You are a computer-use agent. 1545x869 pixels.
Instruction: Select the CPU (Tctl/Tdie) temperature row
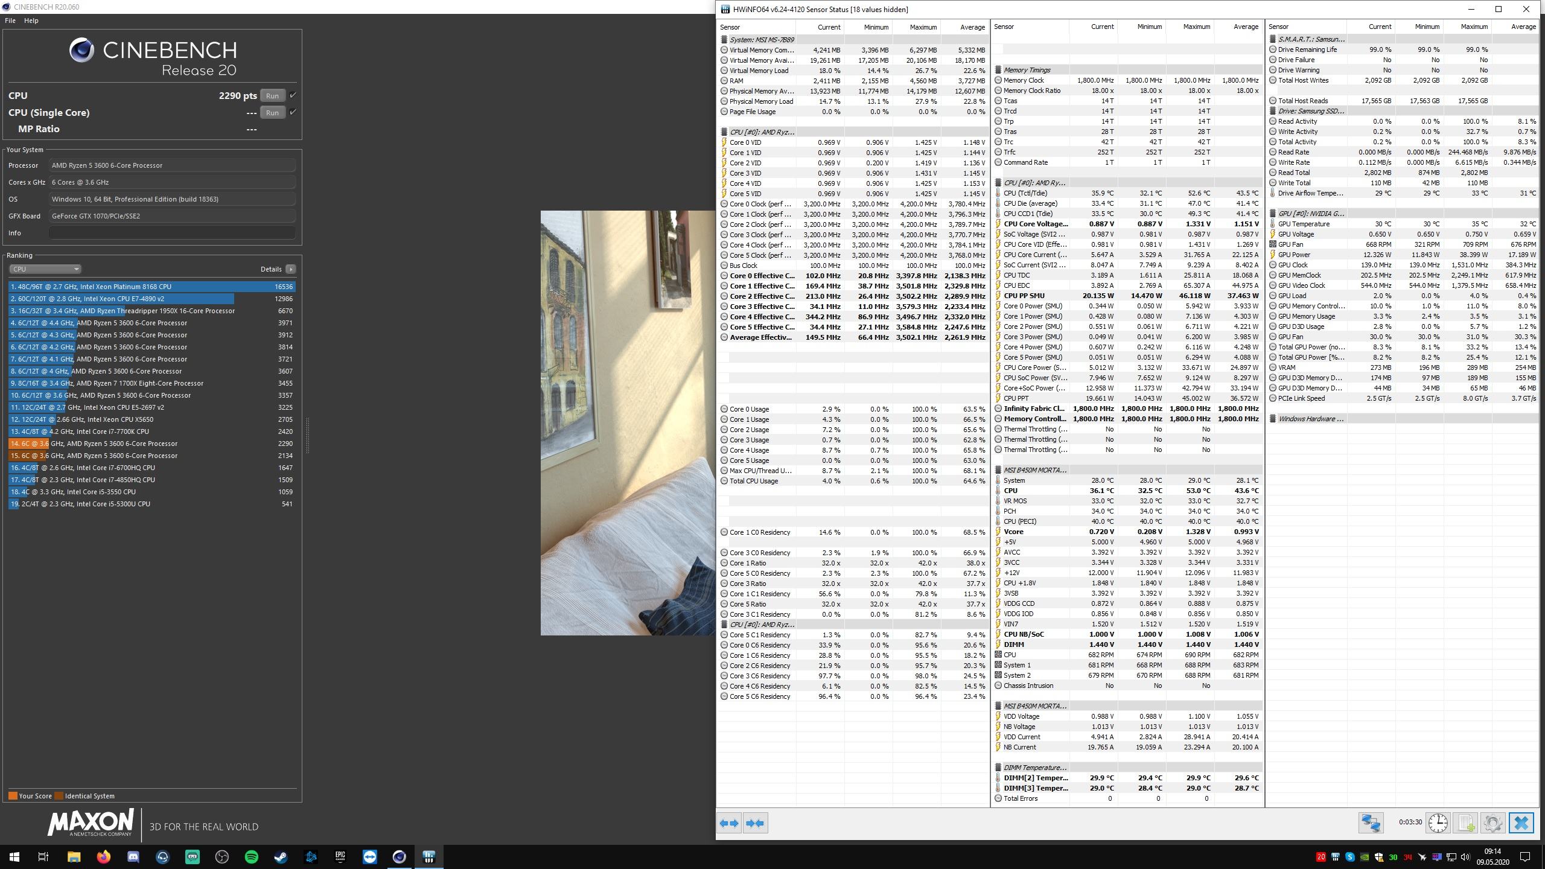(1127, 193)
